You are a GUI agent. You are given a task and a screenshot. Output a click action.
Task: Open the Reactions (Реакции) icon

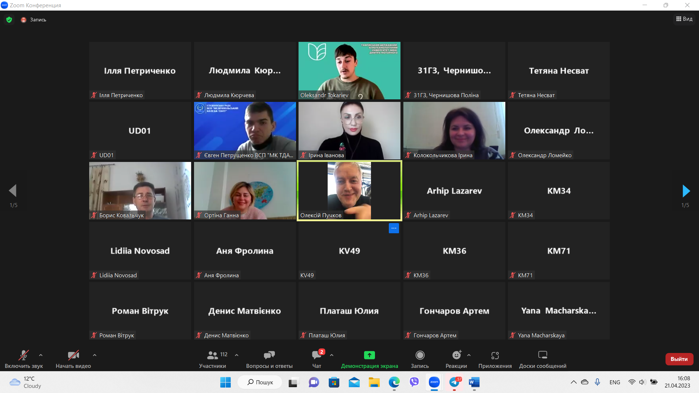tap(456, 355)
